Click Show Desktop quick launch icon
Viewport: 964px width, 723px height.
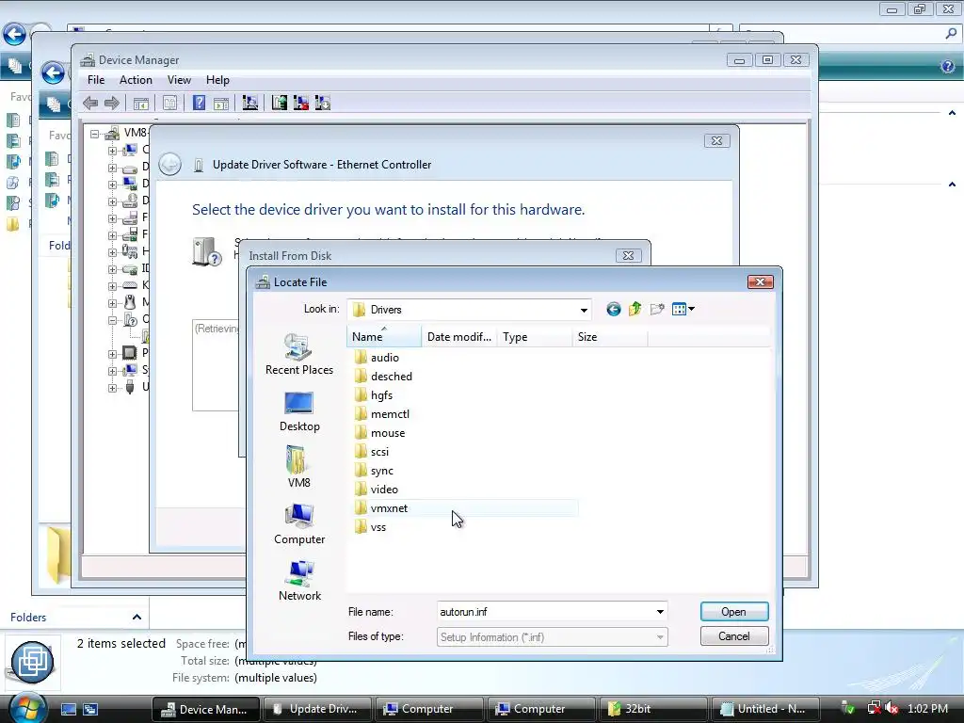tap(68, 709)
